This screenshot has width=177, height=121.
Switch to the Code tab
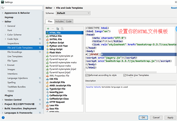pyautogui.click(x=69, y=21)
